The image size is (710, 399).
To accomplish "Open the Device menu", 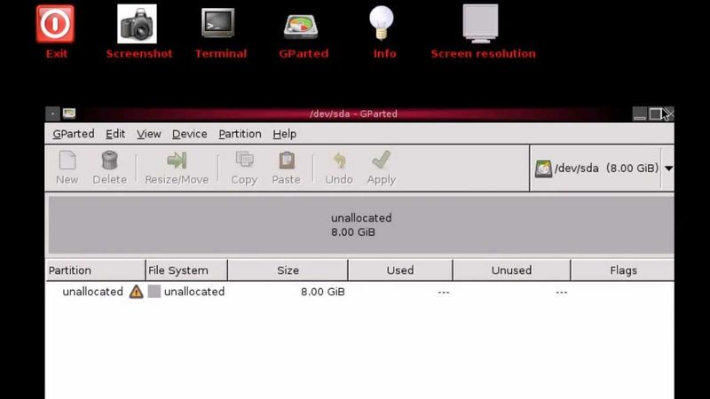I will click(189, 134).
